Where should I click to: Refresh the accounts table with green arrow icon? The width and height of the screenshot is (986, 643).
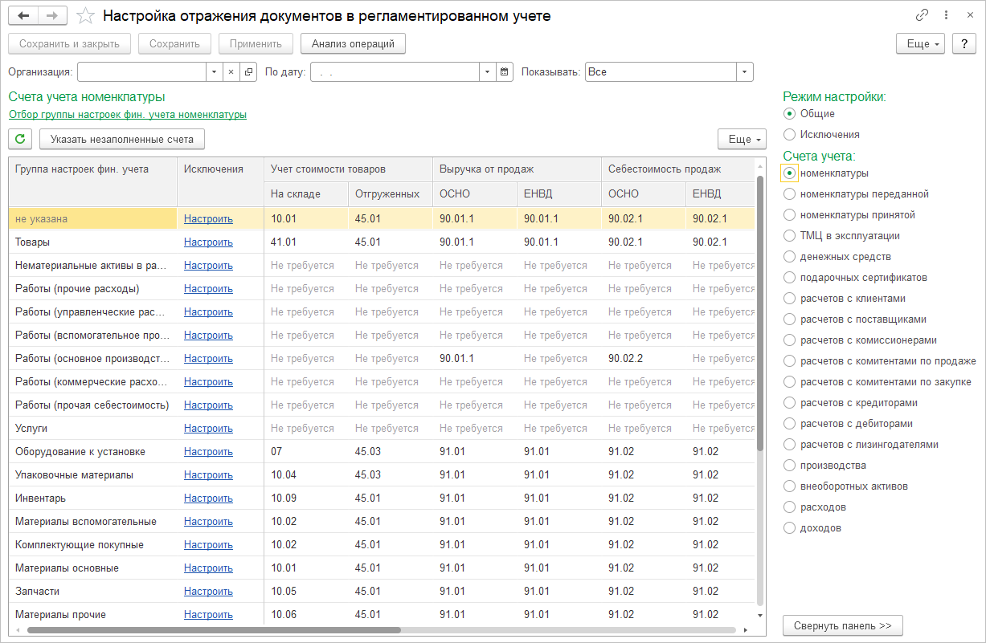pyautogui.click(x=20, y=139)
